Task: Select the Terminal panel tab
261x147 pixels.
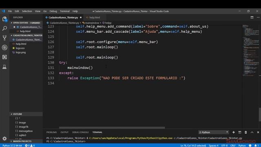Action: coord(97,132)
